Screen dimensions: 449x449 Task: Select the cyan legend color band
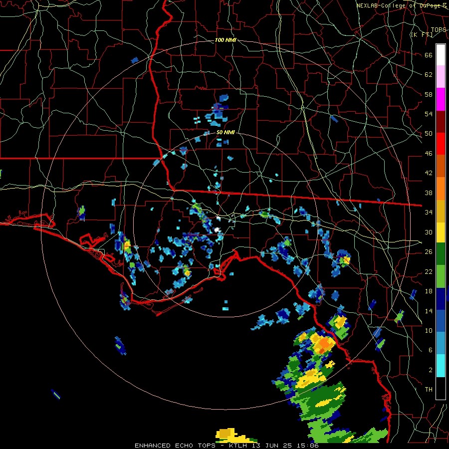[441, 365]
